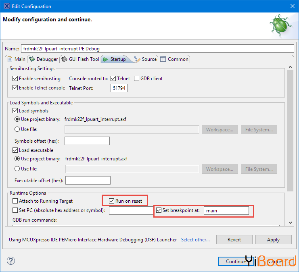Viewport: 299px width, 272px height.
Task: Click the Select other launcher link
Action: tap(195, 240)
